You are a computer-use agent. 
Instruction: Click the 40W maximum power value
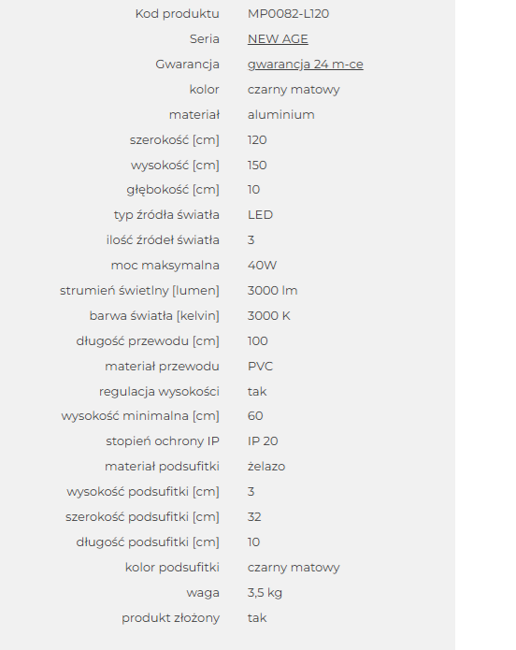point(262,266)
